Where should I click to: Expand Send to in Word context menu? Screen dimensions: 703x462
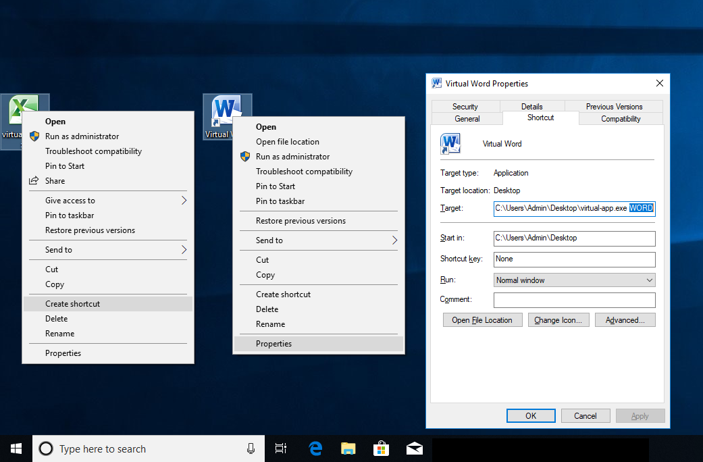pos(318,240)
